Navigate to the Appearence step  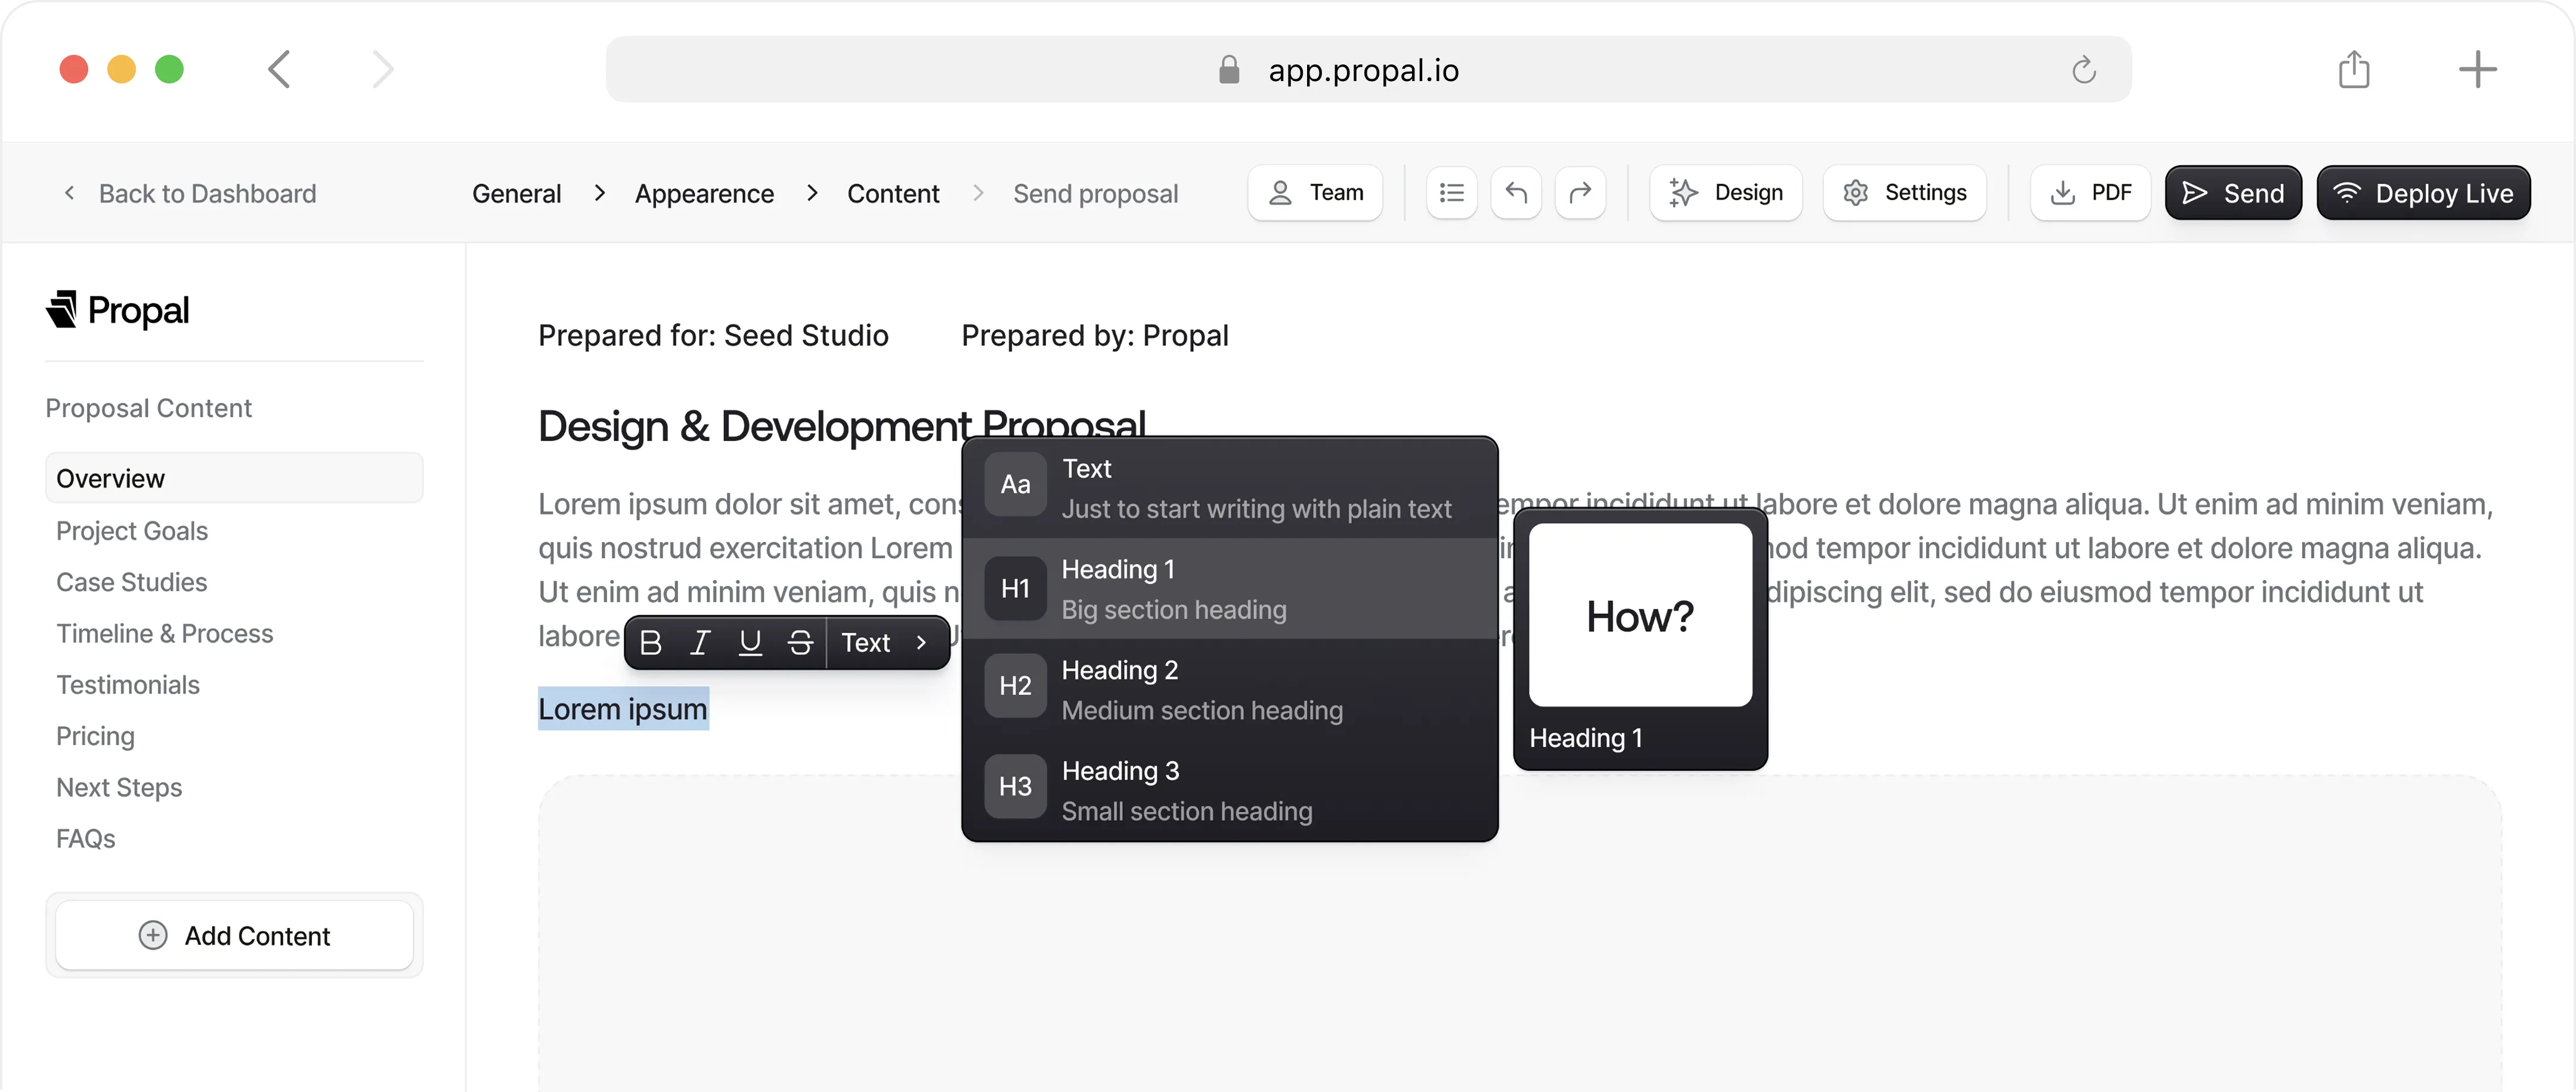(704, 194)
